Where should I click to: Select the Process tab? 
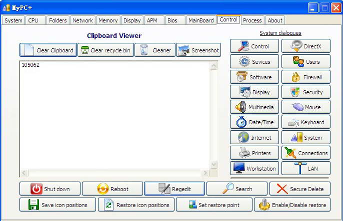tap(252, 20)
